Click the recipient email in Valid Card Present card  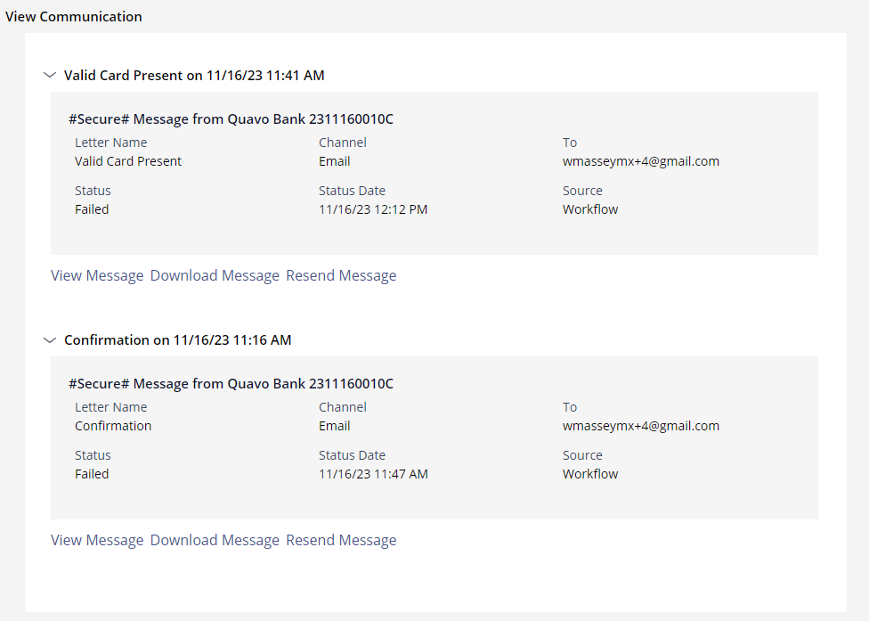coord(641,161)
